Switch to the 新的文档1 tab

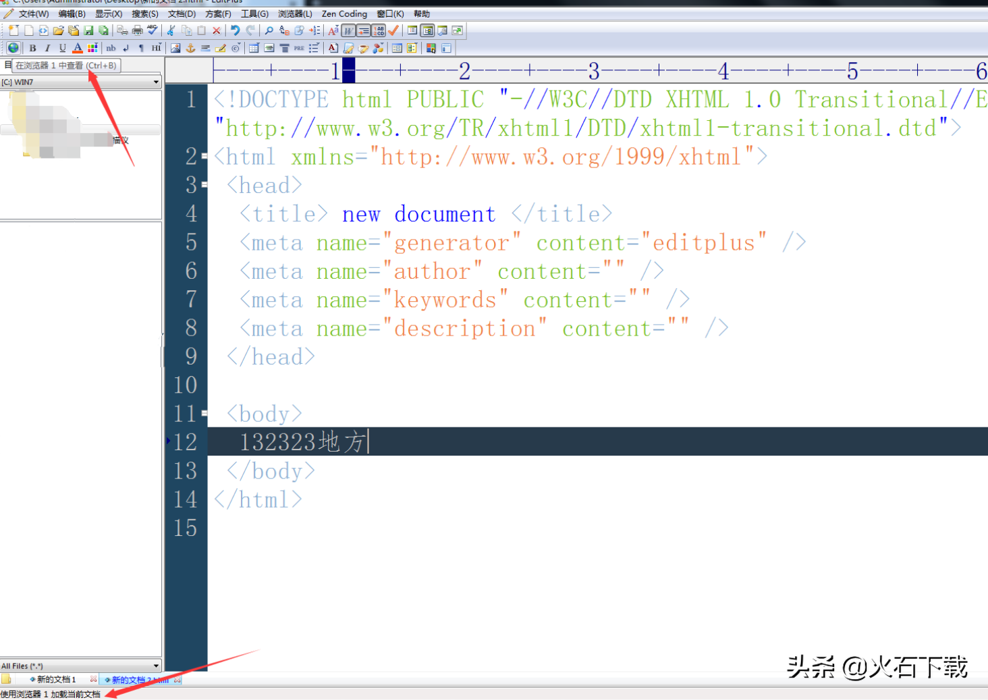56,679
